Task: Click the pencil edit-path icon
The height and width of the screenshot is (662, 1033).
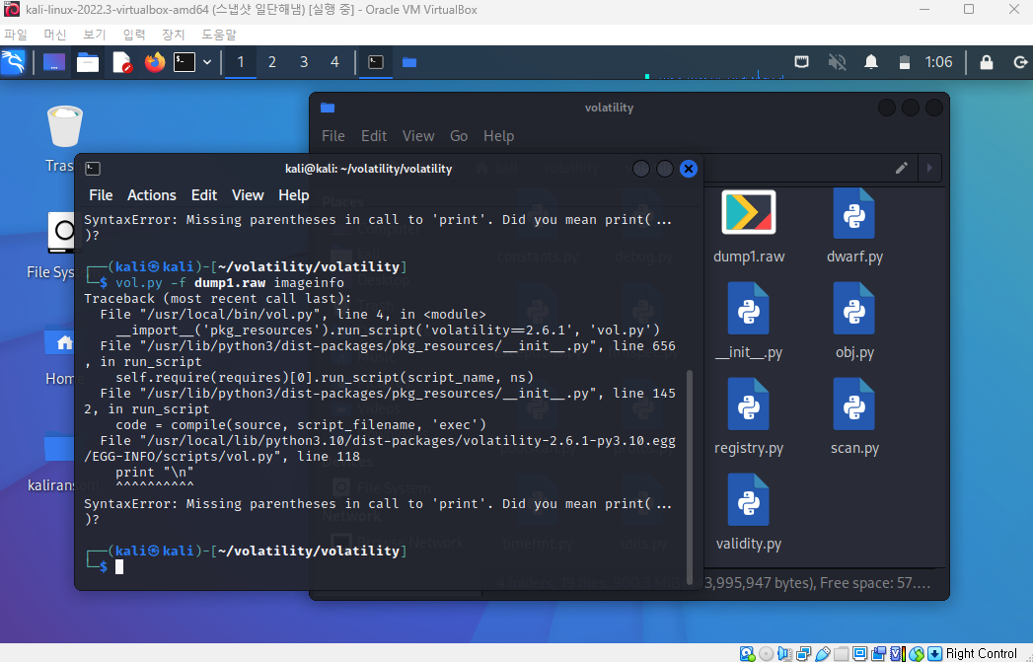Action: [x=901, y=168]
